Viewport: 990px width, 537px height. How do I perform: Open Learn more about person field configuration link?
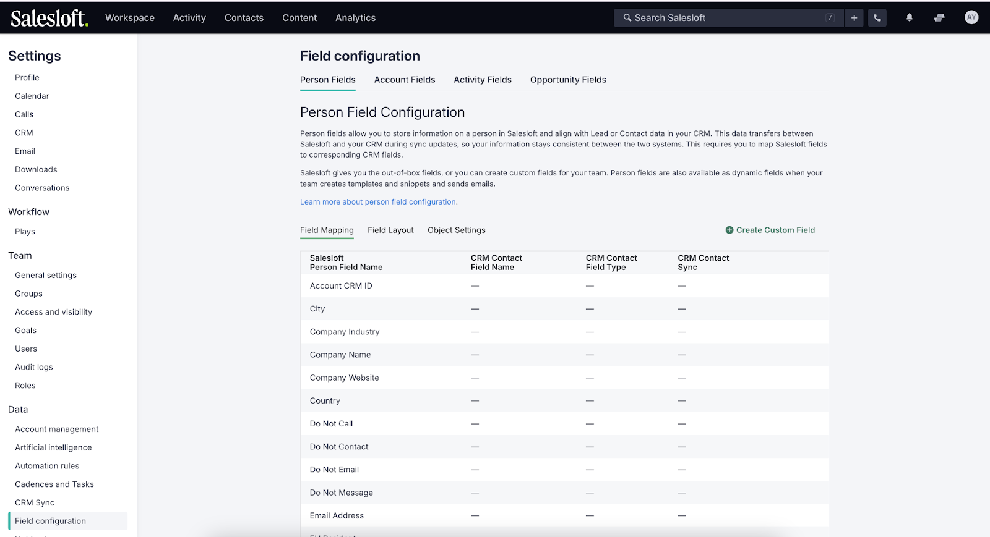click(378, 202)
